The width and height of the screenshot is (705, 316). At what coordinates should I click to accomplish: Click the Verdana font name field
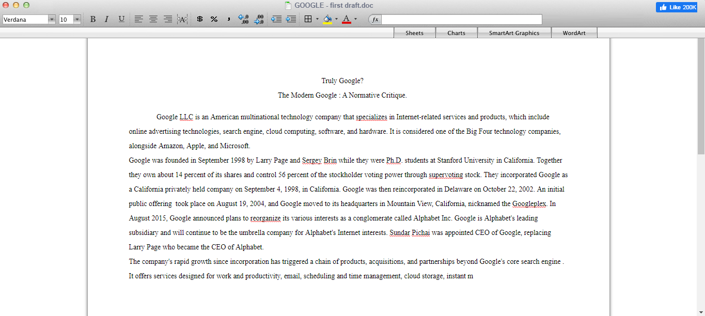pyautogui.click(x=25, y=19)
